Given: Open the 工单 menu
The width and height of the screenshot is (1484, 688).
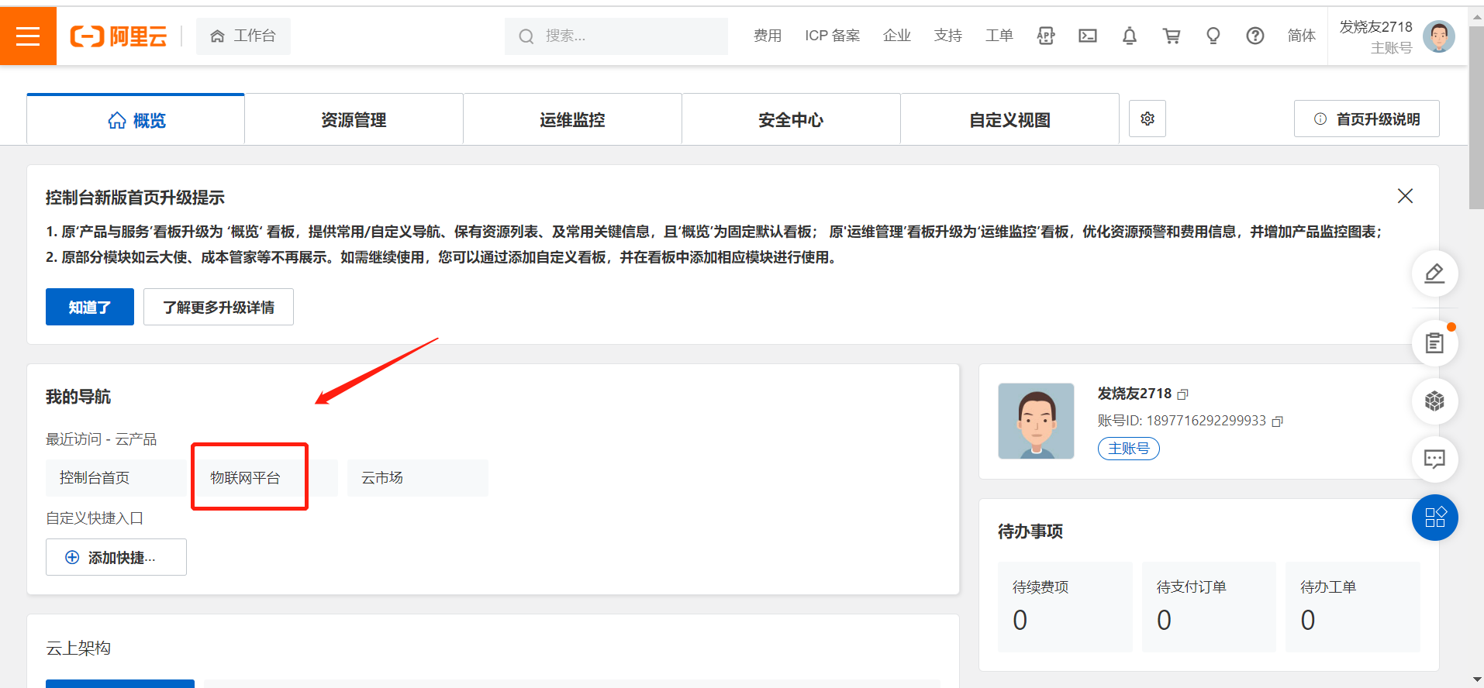Looking at the screenshot, I should 999,36.
